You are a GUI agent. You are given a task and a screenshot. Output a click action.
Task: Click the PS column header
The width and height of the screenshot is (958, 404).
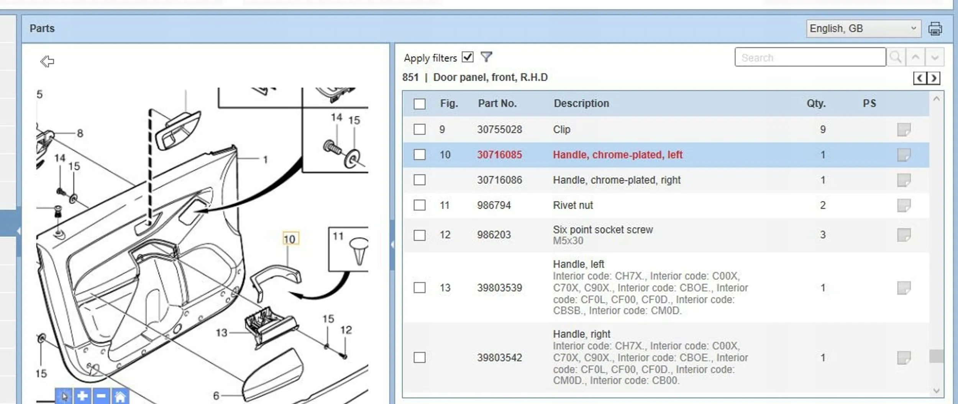coord(869,103)
